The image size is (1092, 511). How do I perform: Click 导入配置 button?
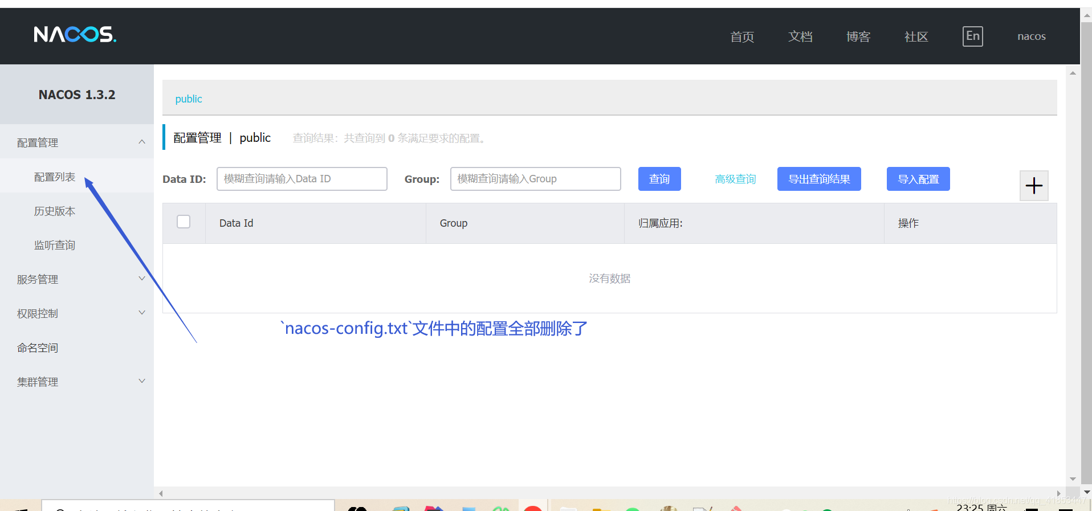(918, 179)
